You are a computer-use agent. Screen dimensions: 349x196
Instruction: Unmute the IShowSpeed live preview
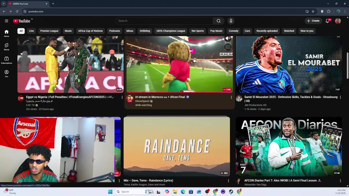coord(228,38)
